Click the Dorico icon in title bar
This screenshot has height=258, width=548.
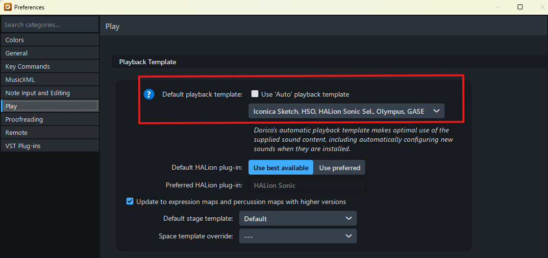pos(7,7)
